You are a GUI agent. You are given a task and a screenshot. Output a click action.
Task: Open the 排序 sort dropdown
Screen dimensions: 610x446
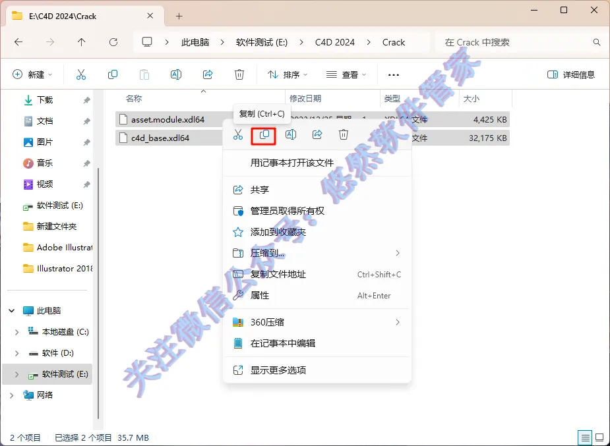(288, 74)
